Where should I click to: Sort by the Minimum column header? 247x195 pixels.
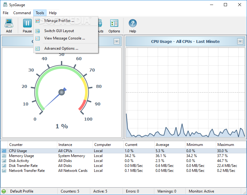200,145
